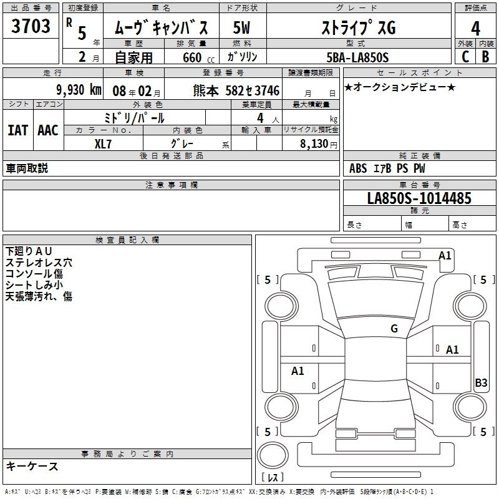Click the lot number 3703
Image resolution: width=499 pixels, height=499 pixels.
31,26
